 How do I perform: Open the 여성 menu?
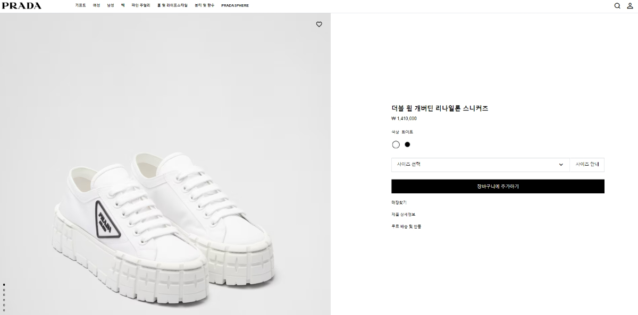pos(96,5)
